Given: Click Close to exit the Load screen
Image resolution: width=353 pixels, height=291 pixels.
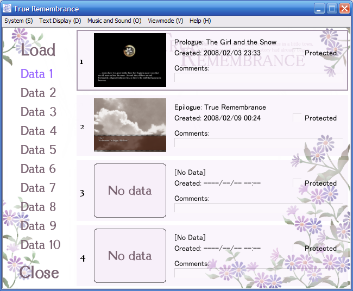Looking at the screenshot, I should 39,273.
